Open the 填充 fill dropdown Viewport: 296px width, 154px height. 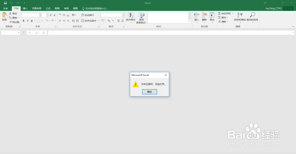click(x=223, y=17)
